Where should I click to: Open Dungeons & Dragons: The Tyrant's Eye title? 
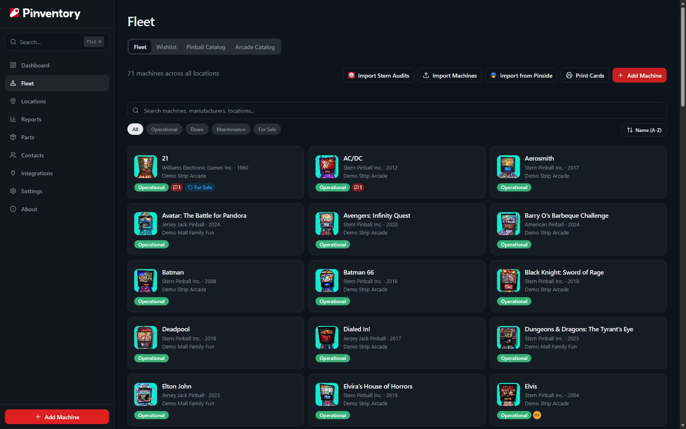pyautogui.click(x=579, y=329)
